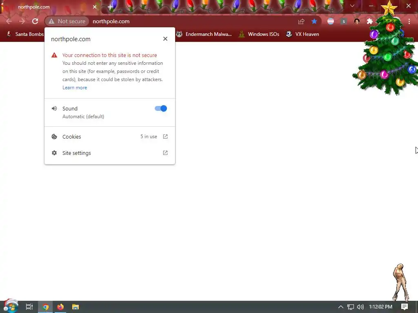The image size is (418, 313).
Task: Open VX Heaven bookmark
Action: [302, 34]
